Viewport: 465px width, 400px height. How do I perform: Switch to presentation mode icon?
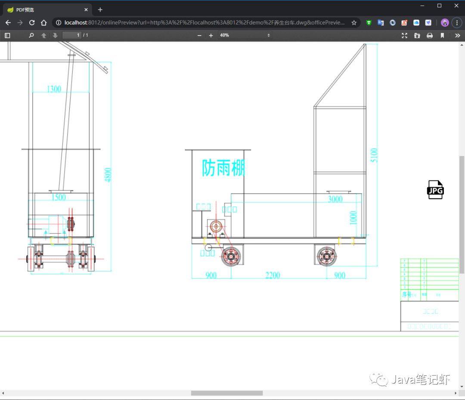coord(404,36)
